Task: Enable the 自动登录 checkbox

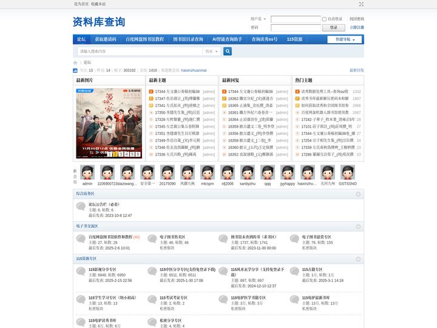Action: pyautogui.click(x=324, y=19)
